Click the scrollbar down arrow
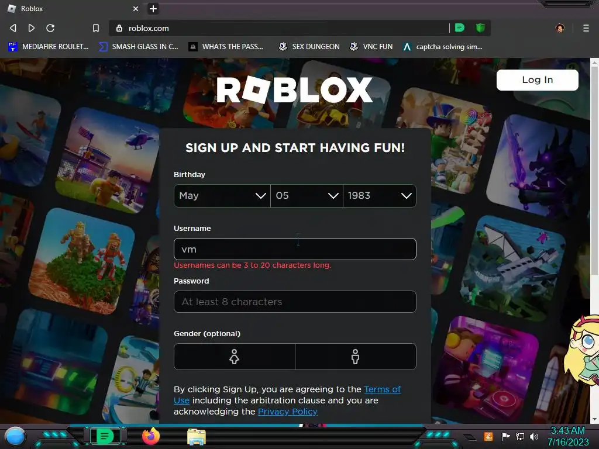599x449 pixels. (x=594, y=419)
